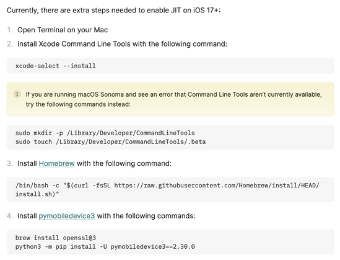This screenshot has height=260, width=340.
Task: Click step 2 Install Xcode Command Line Tools text
Action: (122, 44)
